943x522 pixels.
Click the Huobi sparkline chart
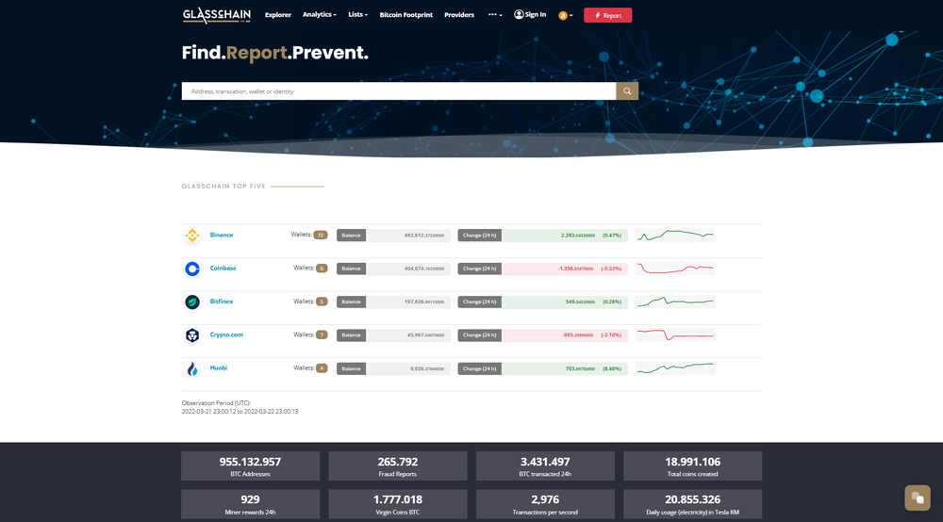coord(675,368)
